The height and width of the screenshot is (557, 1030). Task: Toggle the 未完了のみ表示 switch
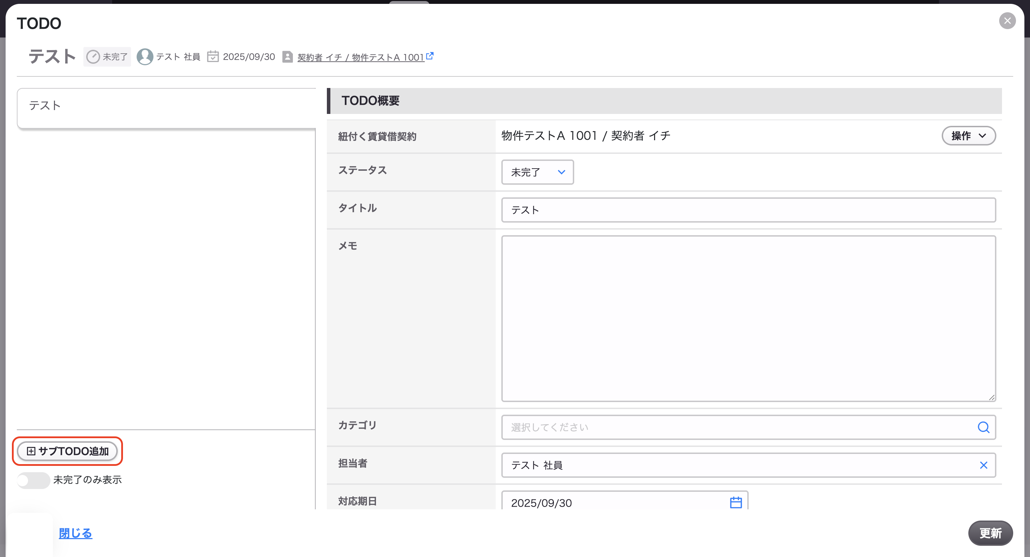click(33, 480)
